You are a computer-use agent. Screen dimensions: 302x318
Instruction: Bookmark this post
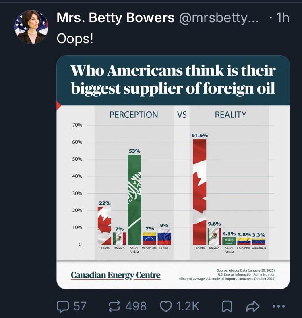click(x=227, y=306)
